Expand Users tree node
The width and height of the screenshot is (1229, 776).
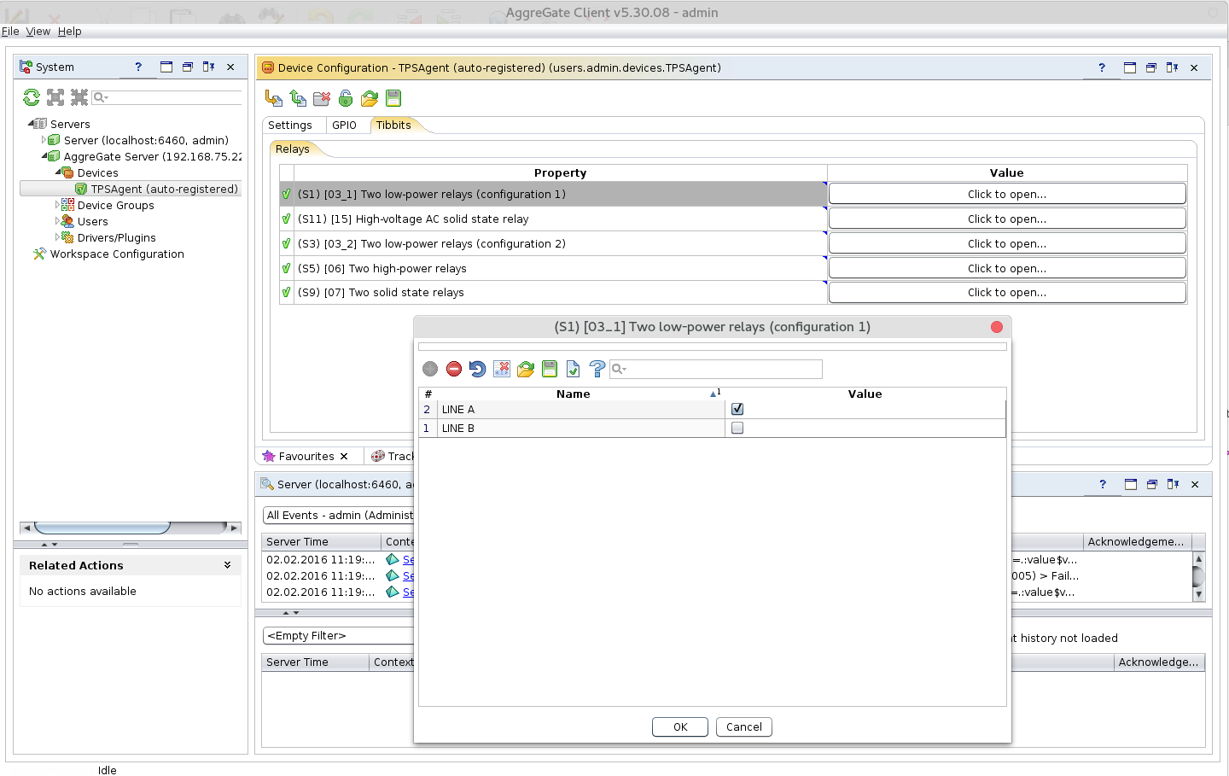pos(58,221)
